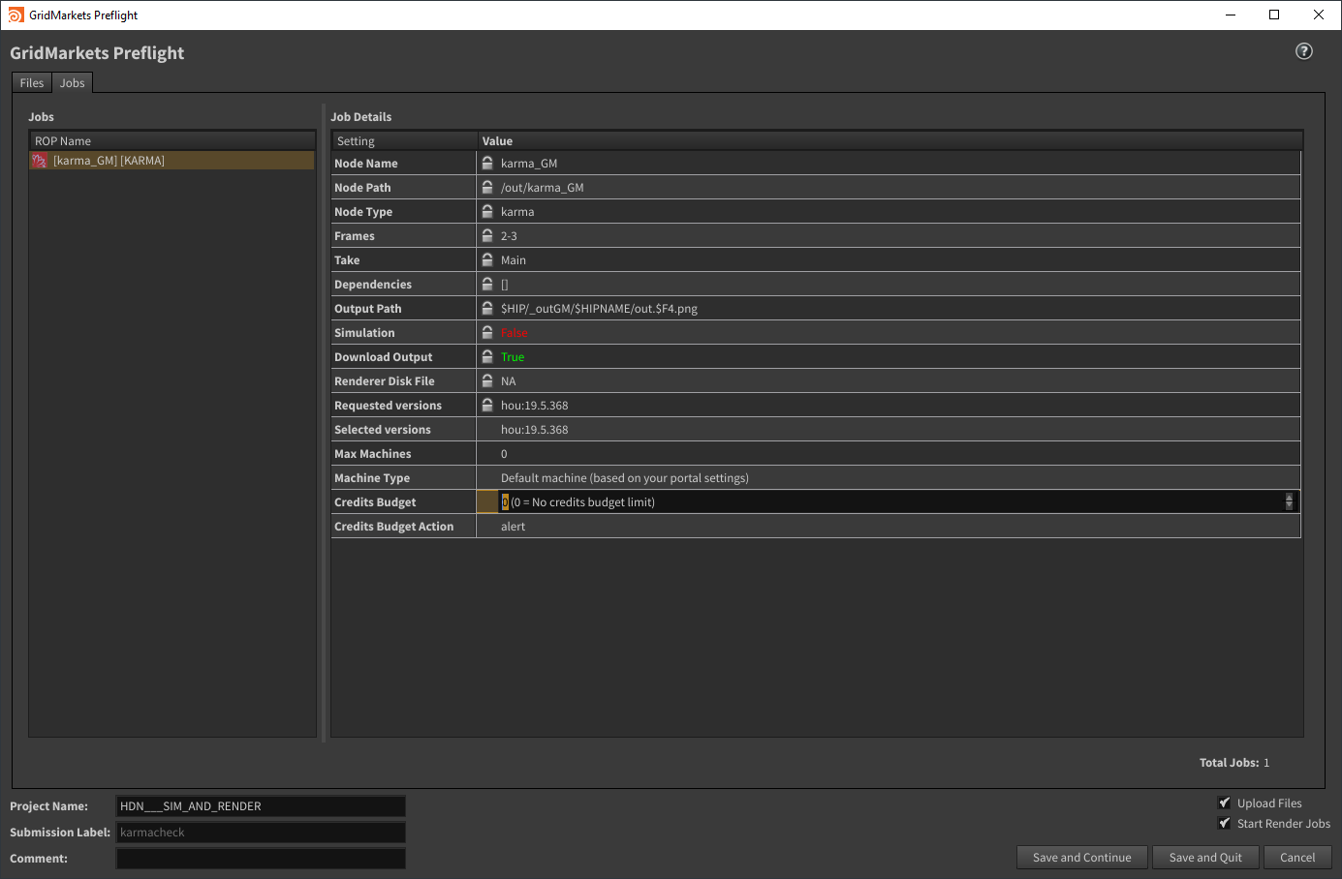The width and height of the screenshot is (1342, 879).
Task: Adjust Credits Budget spinner arrows
Action: [x=1289, y=501]
